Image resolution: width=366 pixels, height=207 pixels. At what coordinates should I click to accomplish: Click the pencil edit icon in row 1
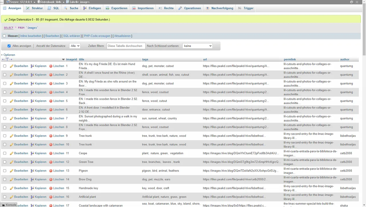pos(12,66)
